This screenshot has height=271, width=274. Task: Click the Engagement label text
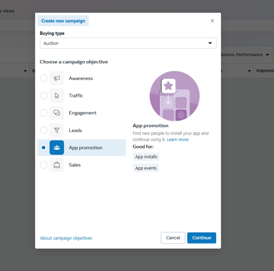click(x=83, y=113)
